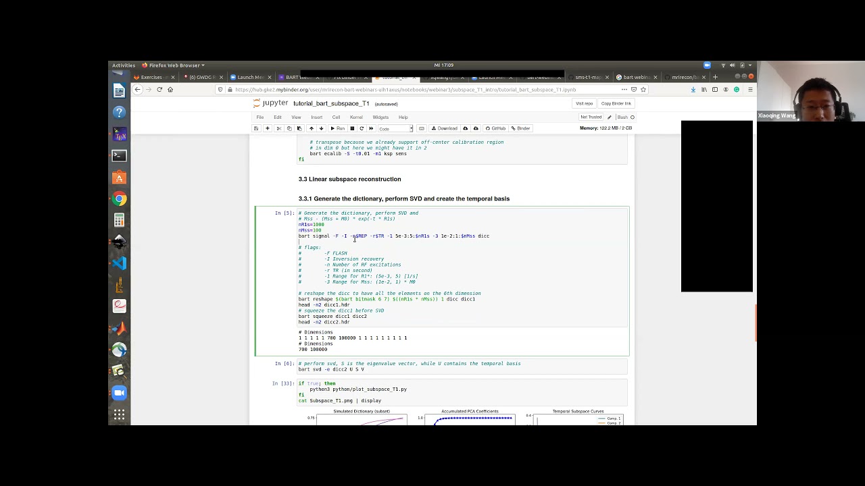Interrupt the kernel with stop icon
Screen dimensions: 865x486
[352, 128]
